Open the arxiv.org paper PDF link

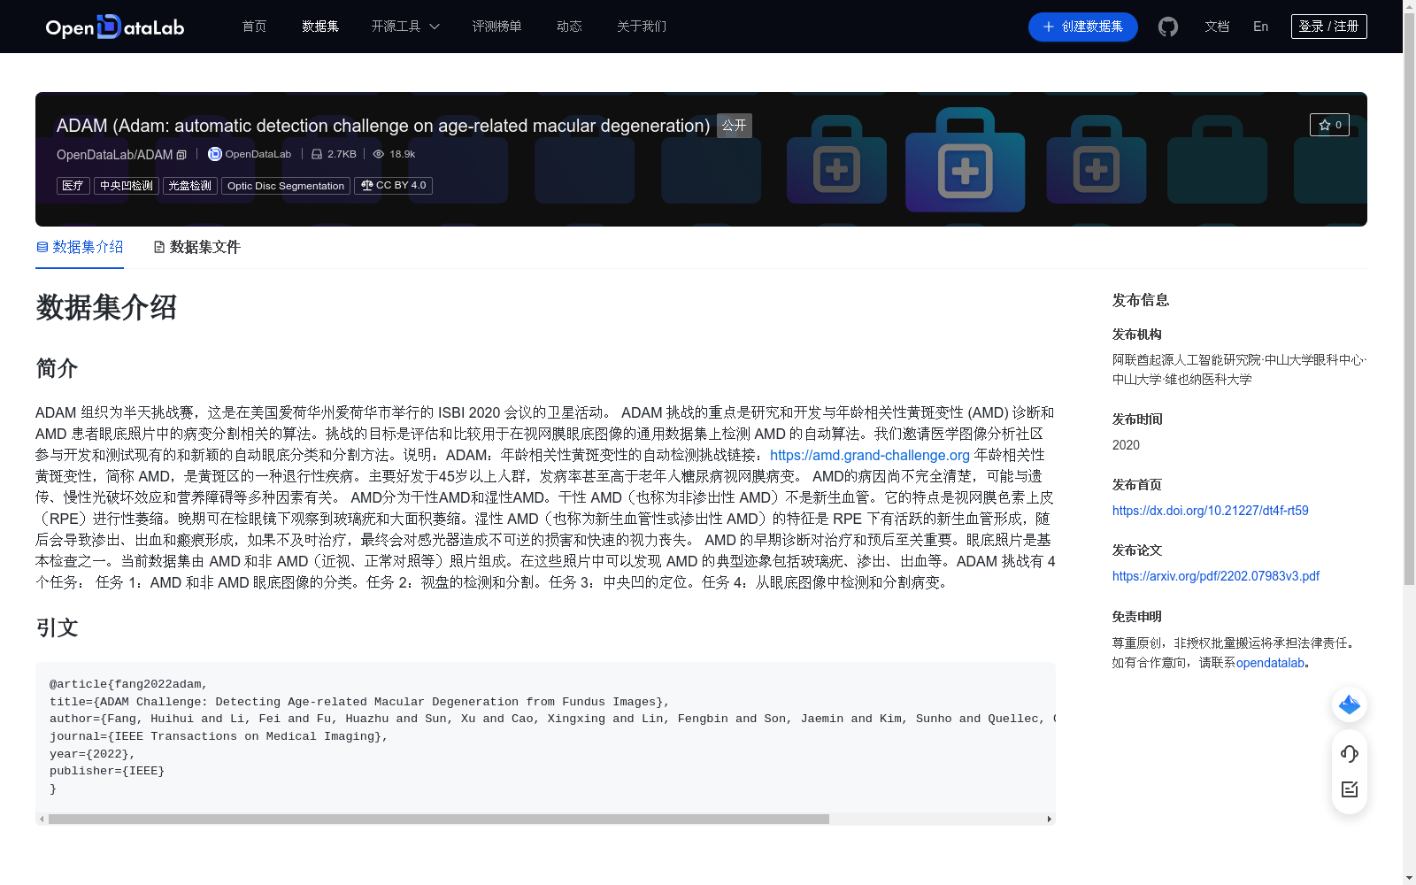[1216, 576]
